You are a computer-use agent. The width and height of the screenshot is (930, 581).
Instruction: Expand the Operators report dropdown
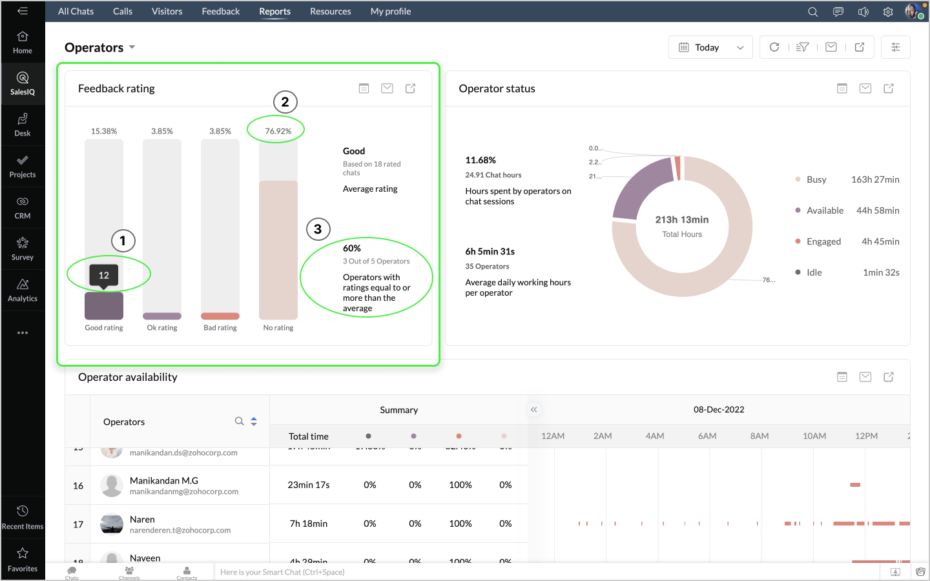click(x=132, y=47)
